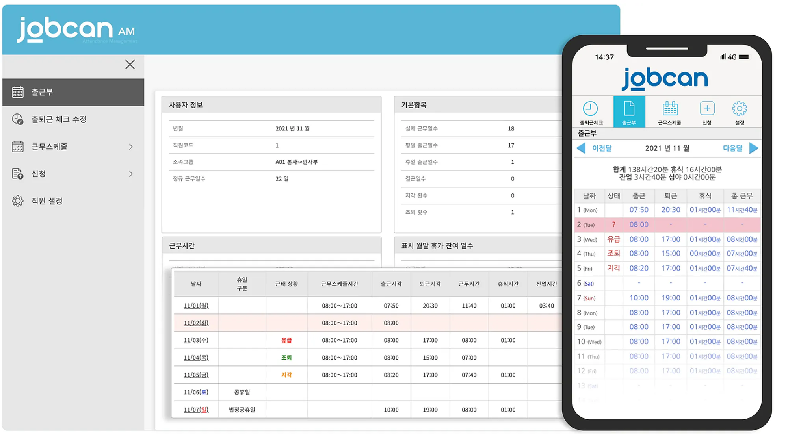Click the 근무스케줄시간 column header

pos(340,284)
